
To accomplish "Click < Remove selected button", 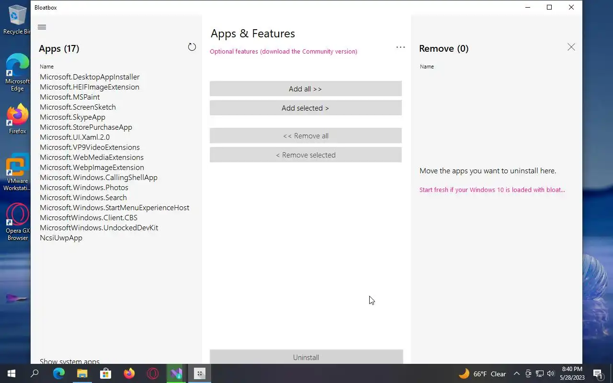I will pyautogui.click(x=306, y=155).
